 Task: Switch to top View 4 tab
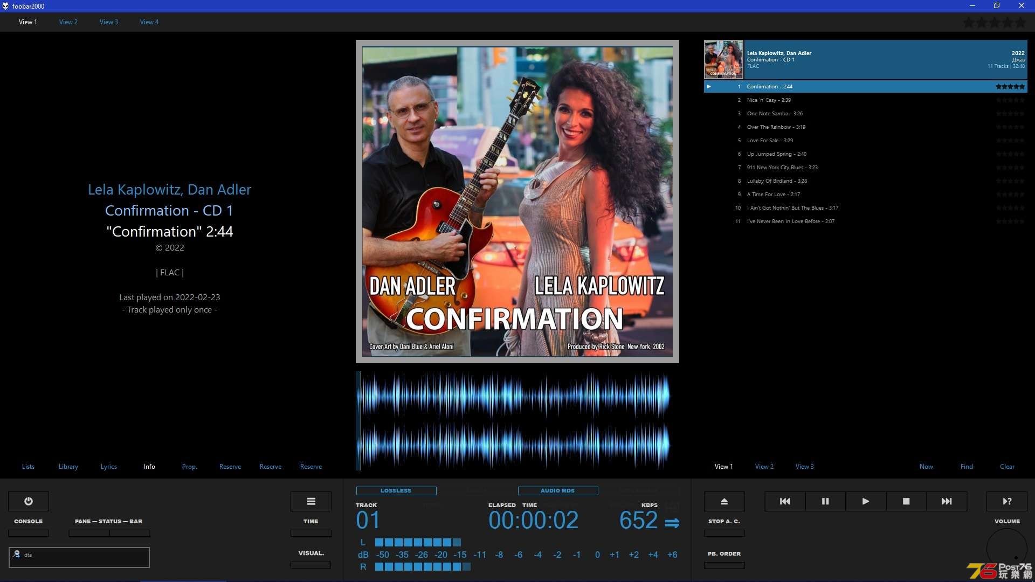pos(149,22)
